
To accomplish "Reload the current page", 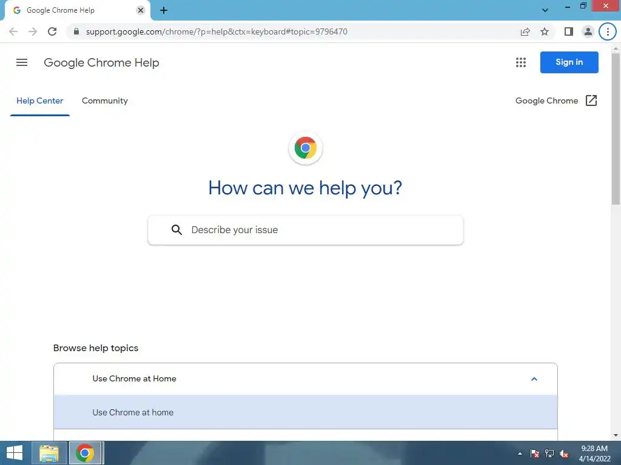I will [x=52, y=31].
